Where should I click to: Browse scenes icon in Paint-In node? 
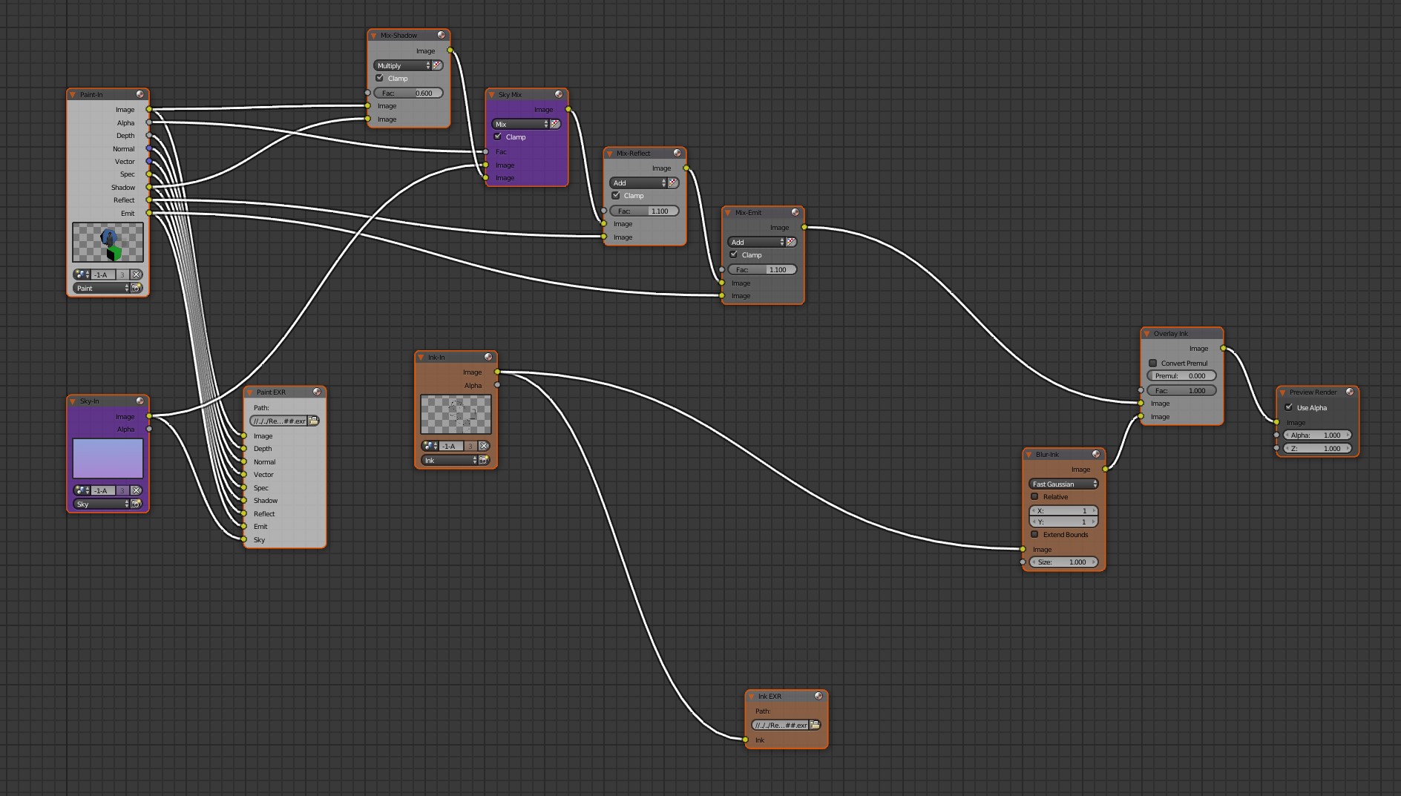coord(81,274)
